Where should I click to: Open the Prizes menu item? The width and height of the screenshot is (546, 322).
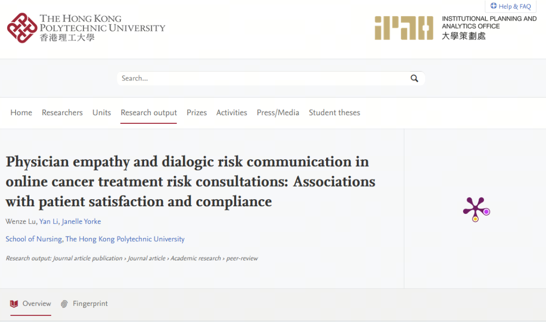[x=197, y=113]
